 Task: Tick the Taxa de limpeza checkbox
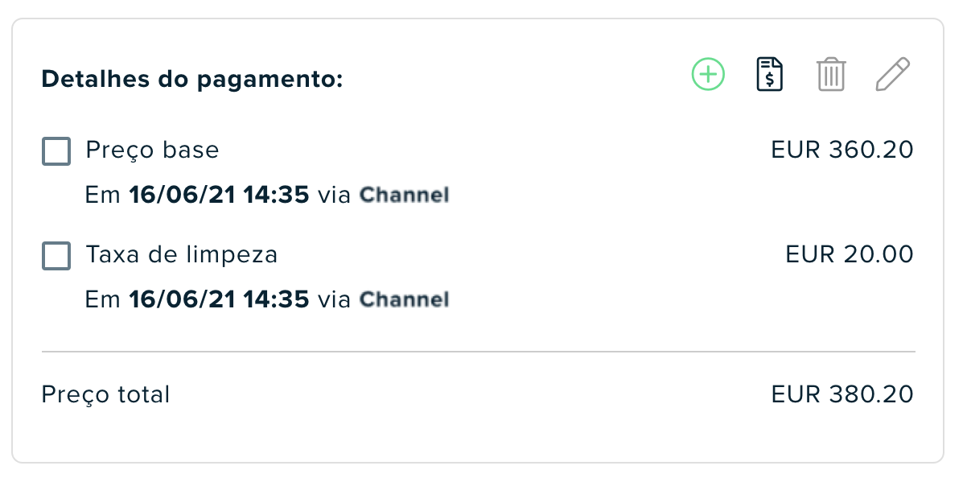tap(56, 256)
